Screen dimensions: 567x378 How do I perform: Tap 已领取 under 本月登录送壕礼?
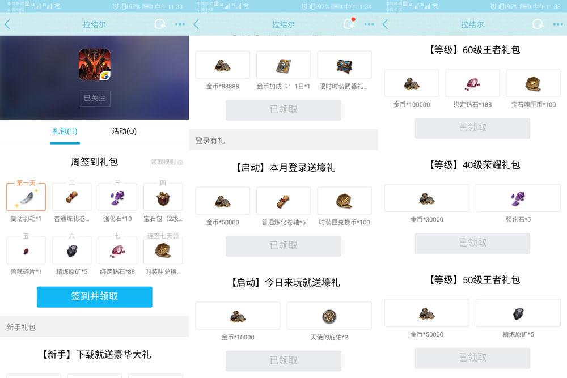click(283, 246)
